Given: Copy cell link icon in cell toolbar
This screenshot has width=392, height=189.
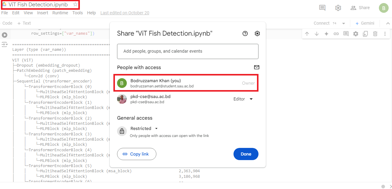Looking at the screenshot, I should [x=336, y=34].
